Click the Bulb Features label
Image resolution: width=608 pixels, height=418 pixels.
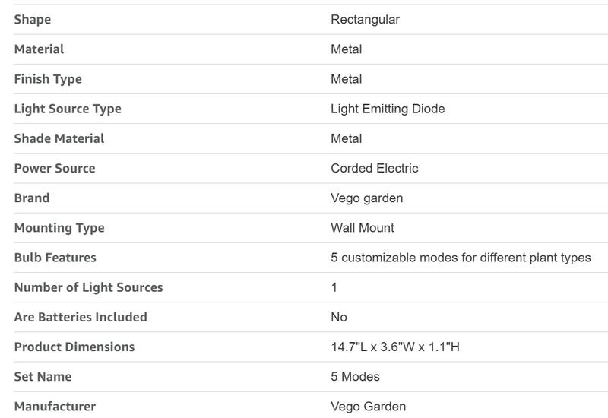[55, 257]
